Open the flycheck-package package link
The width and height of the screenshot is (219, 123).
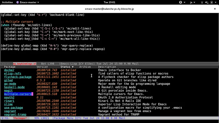(x=18, y=77)
